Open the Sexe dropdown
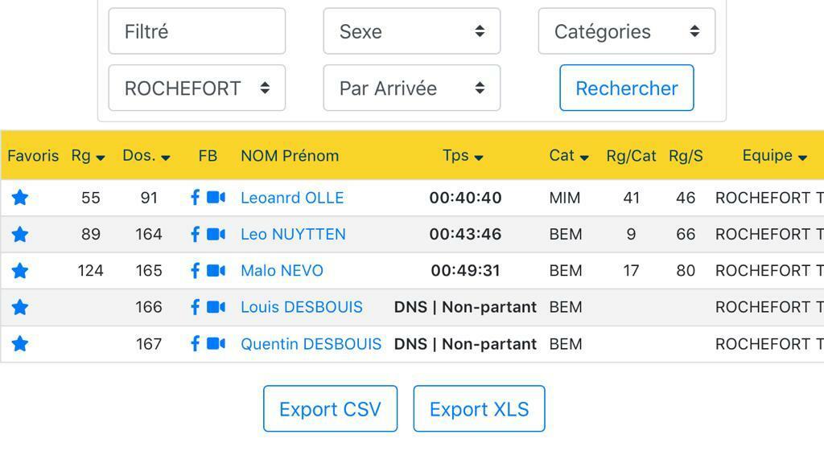Viewport: 824px width, 463px height. coord(411,31)
